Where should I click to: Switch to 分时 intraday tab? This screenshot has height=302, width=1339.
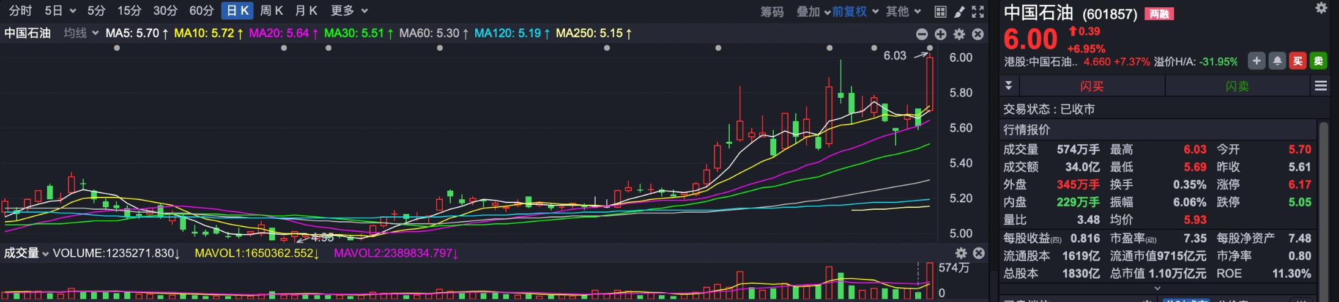20,11
